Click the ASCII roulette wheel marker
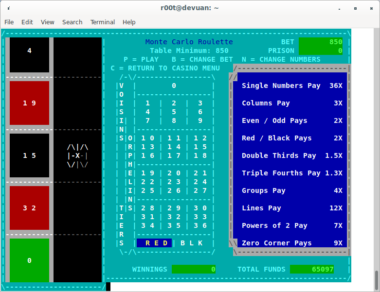The image size is (380, 292). 77,156
